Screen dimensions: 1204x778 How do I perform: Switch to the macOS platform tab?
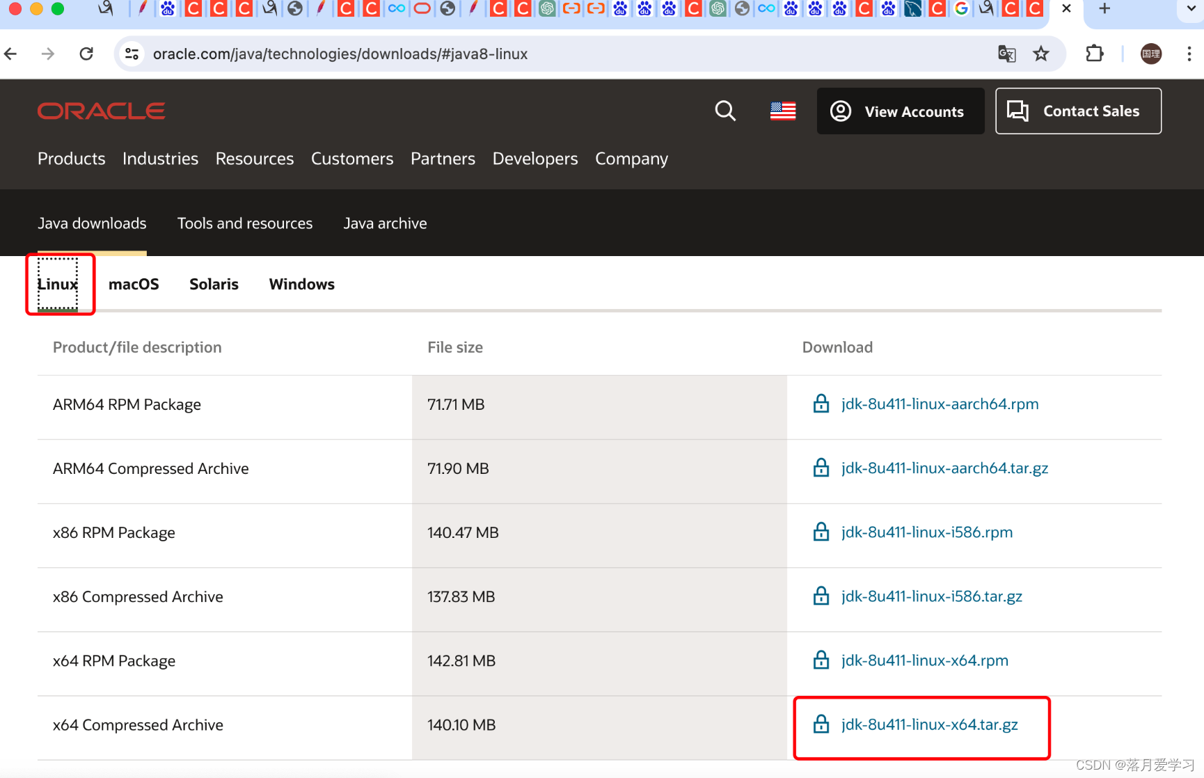coord(134,284)
